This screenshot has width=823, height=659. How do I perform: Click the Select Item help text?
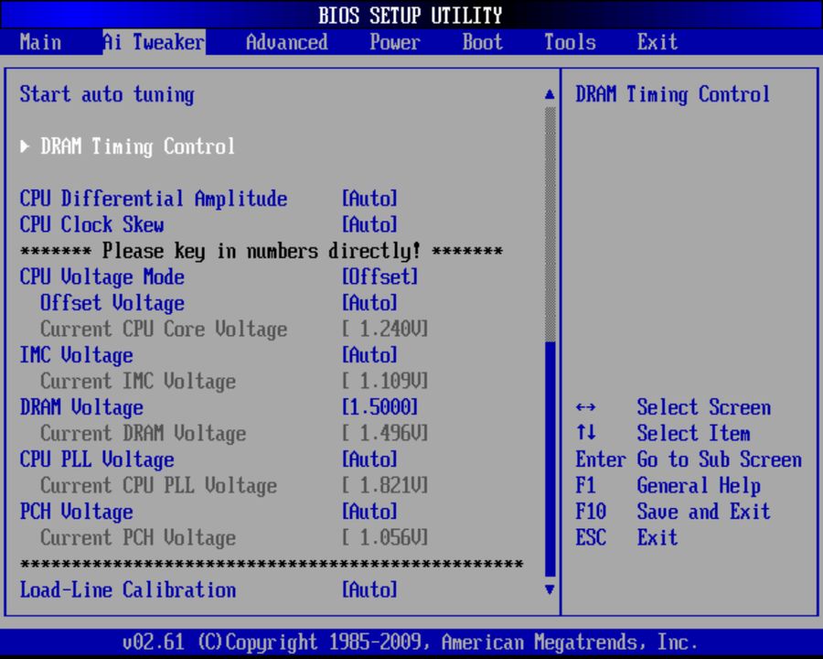point(693,434)
